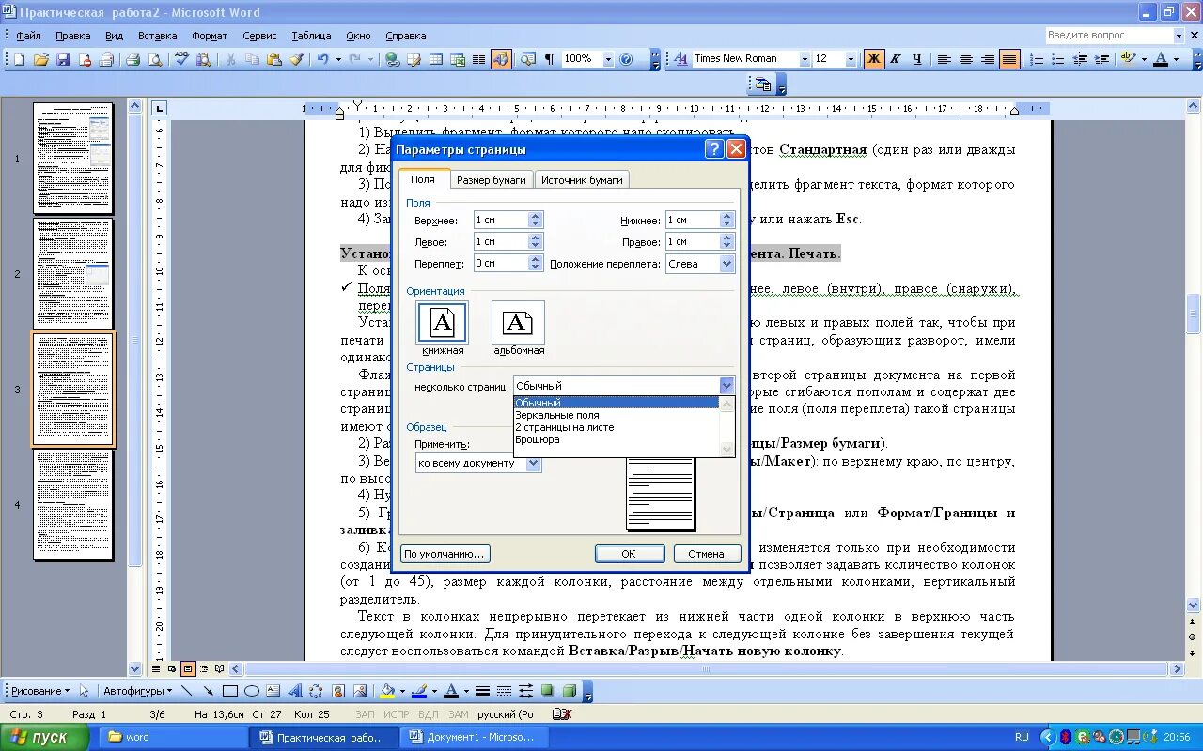Toggle Italic (К) formatting
1203x751 pixels.
click(x=896, y=59)
